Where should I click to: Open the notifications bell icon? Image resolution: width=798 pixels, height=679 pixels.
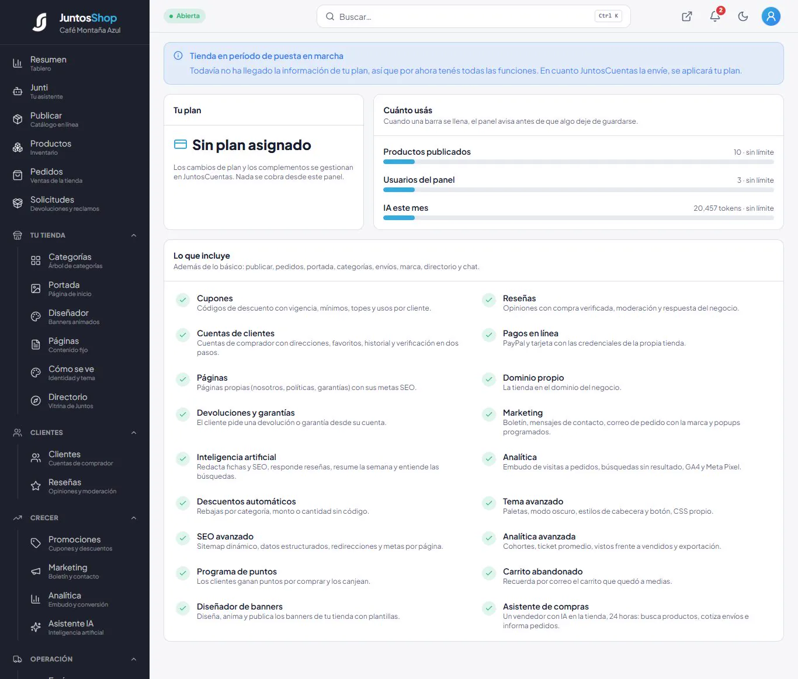point(715,16)
